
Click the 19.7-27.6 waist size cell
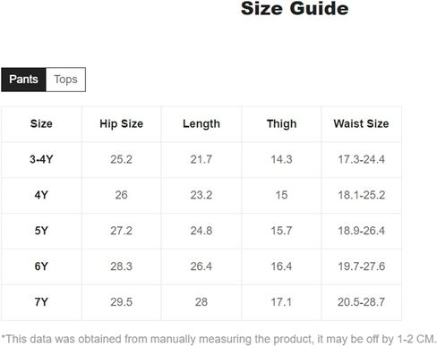[361, 266]
